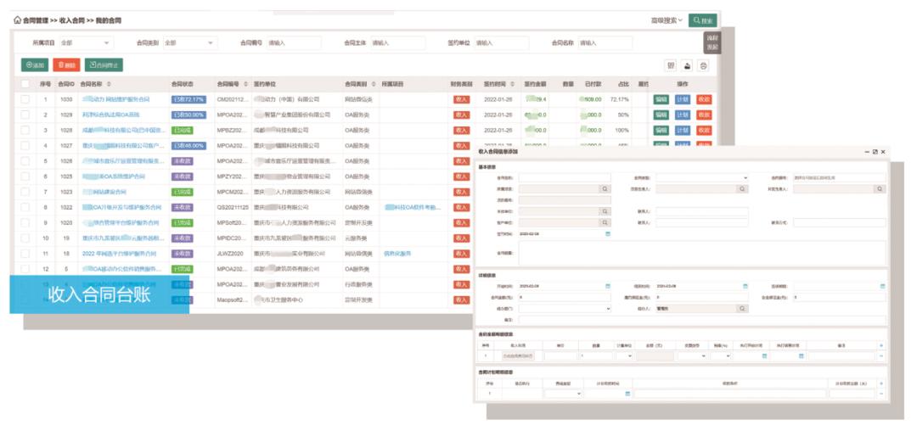Image resolution: width=917 pixels, height=431 pixels.
Task: Expand the 高级搜索 advanced search panel
Action: (x=667, y=20)
